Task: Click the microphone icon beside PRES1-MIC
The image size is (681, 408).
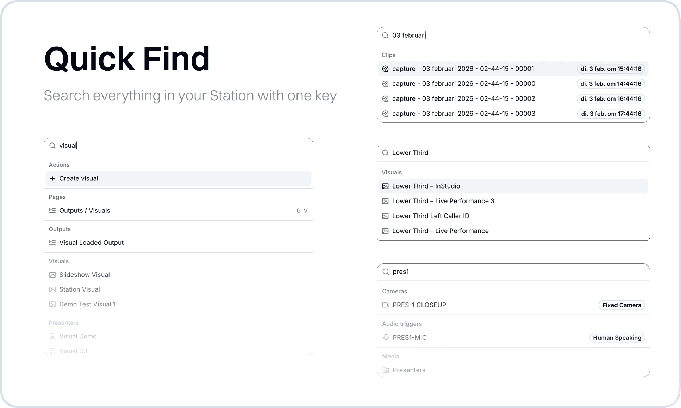Action: coord(386,338)
